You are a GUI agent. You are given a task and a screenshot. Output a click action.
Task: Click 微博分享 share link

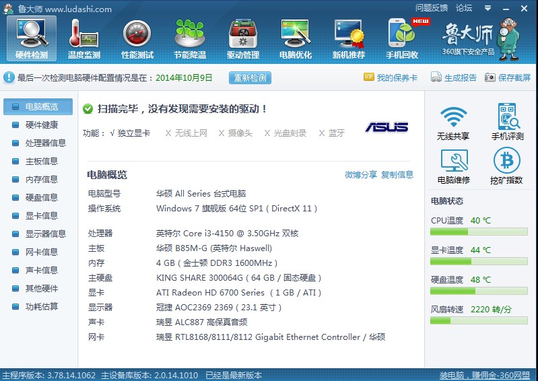(361, 175)
